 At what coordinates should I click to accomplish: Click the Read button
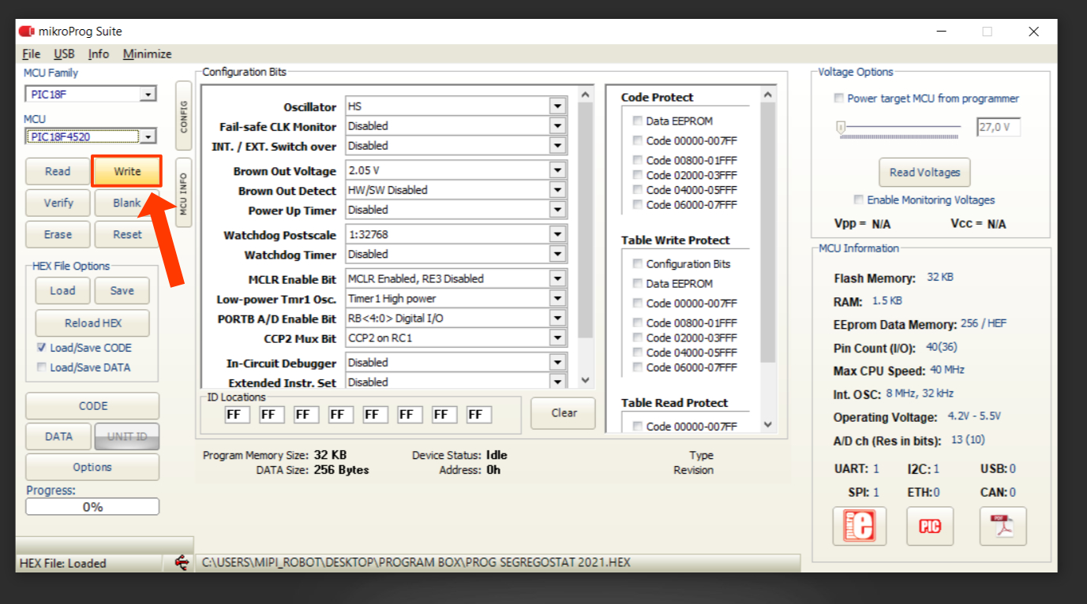coord(58,171)
